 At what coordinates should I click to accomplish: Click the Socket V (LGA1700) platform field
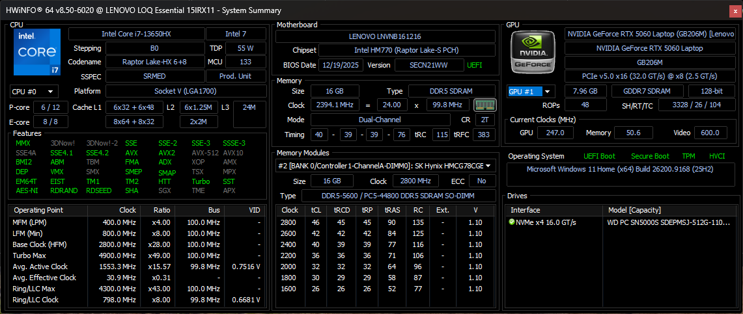point(186,91)
